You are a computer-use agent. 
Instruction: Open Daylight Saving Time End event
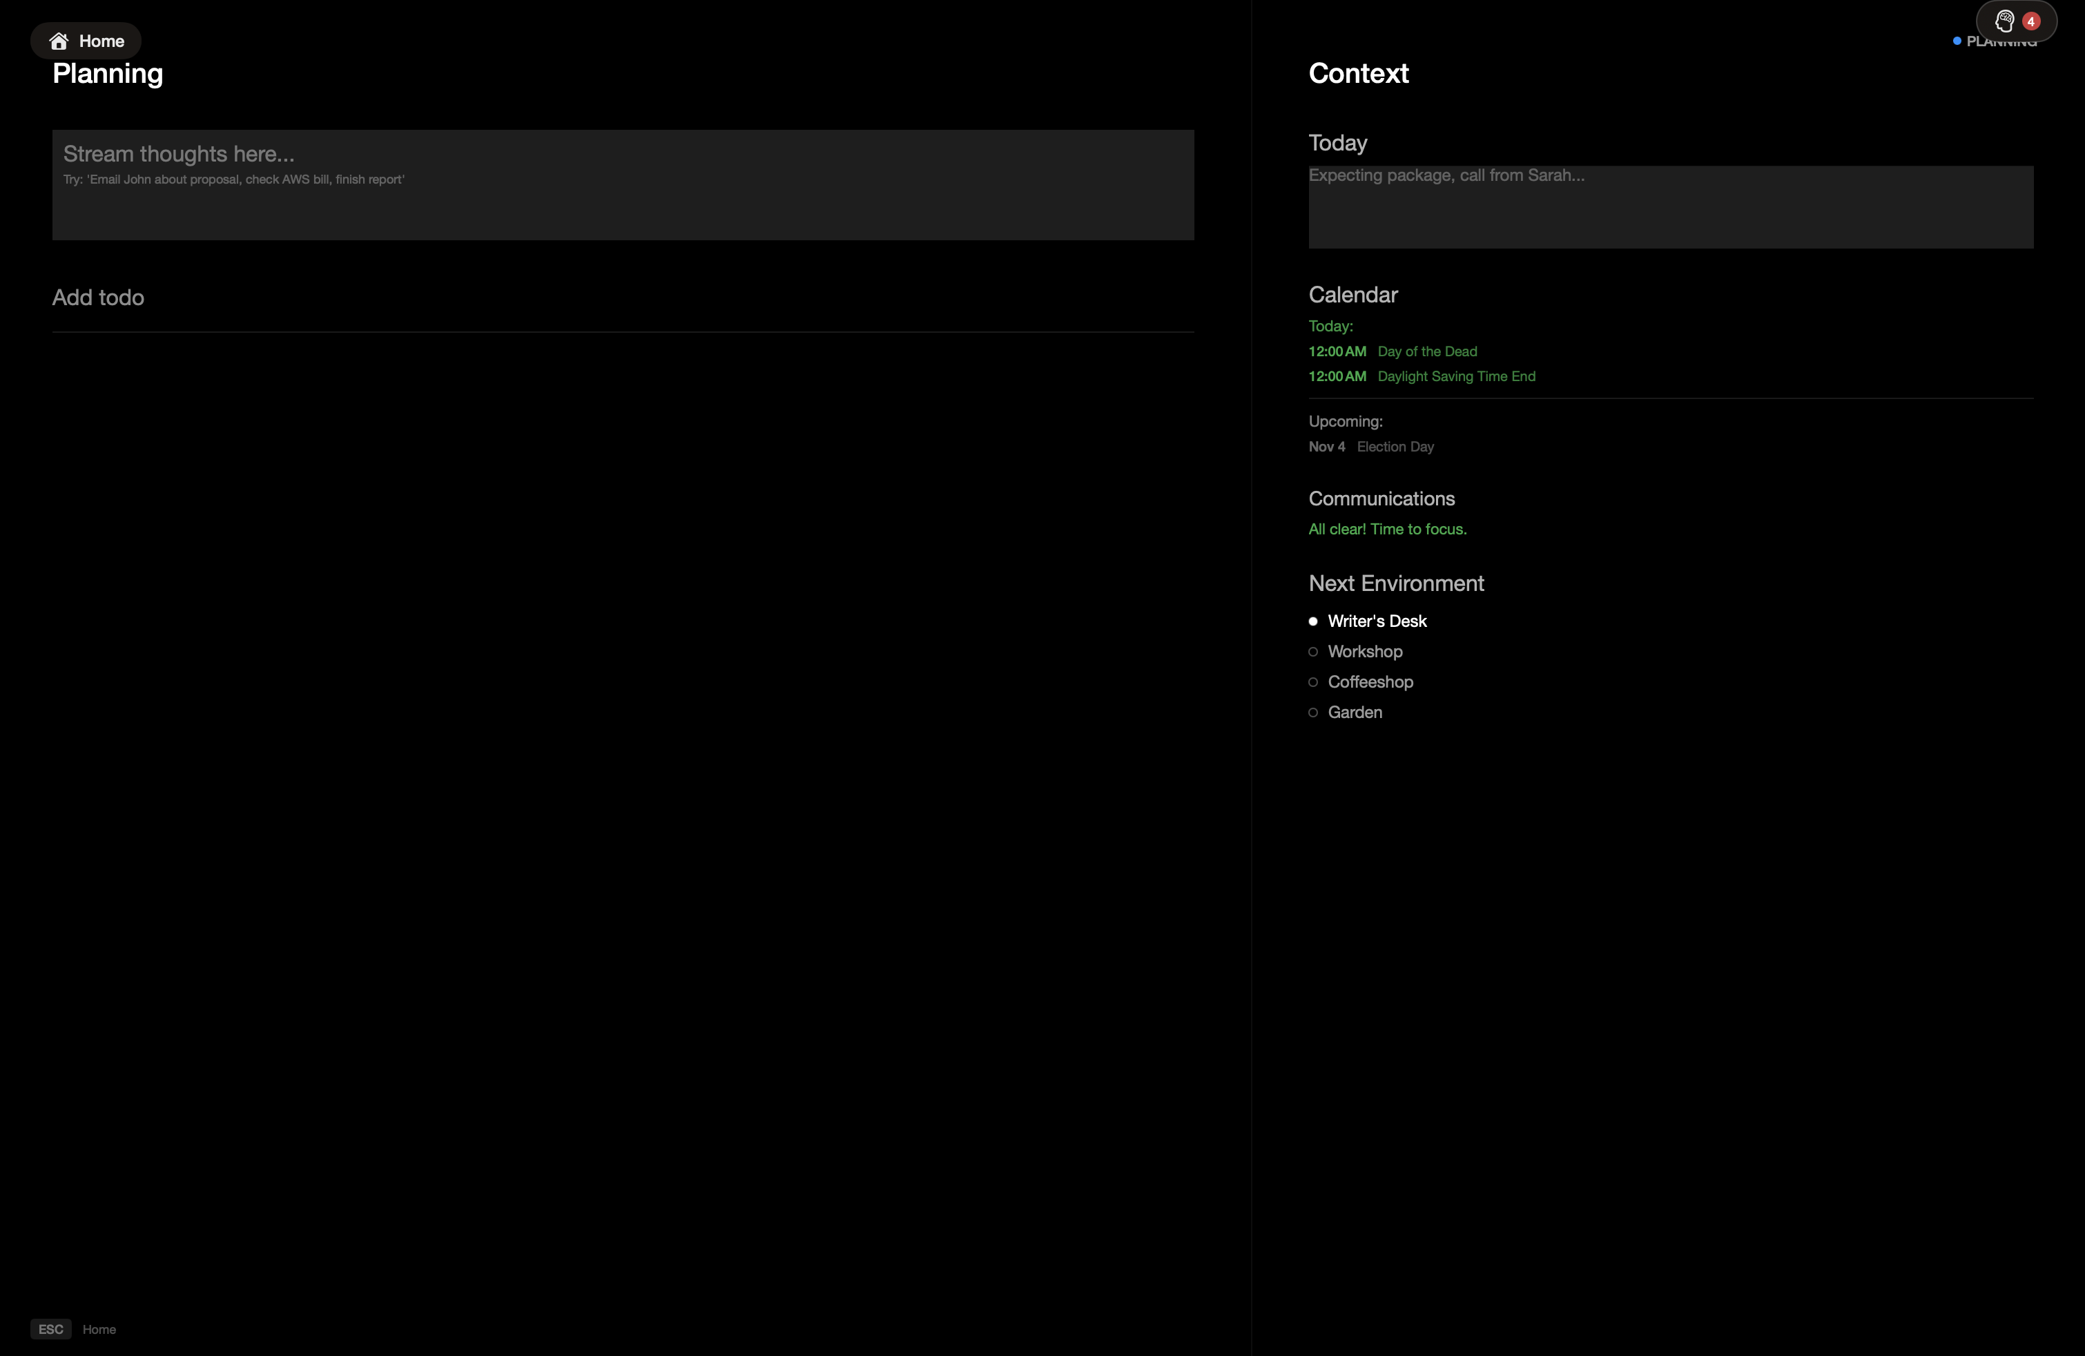tap(1455, 377)
